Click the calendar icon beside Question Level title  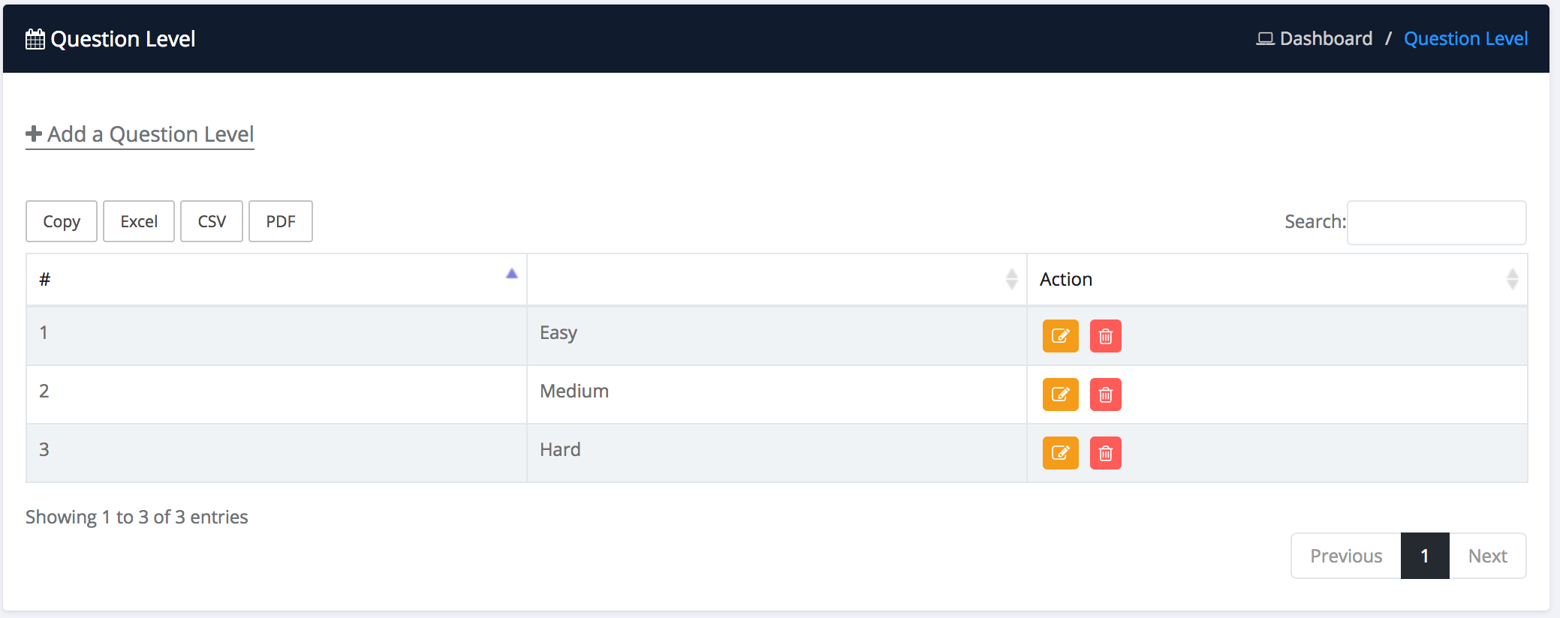coord(35,39)
